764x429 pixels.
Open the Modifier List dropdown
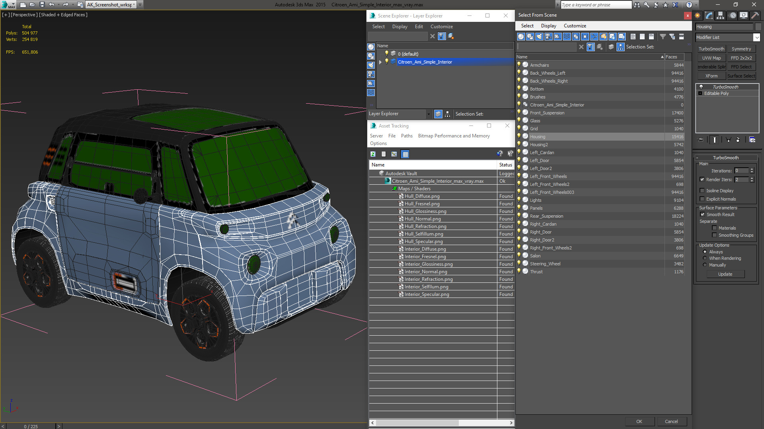[756, 37]
